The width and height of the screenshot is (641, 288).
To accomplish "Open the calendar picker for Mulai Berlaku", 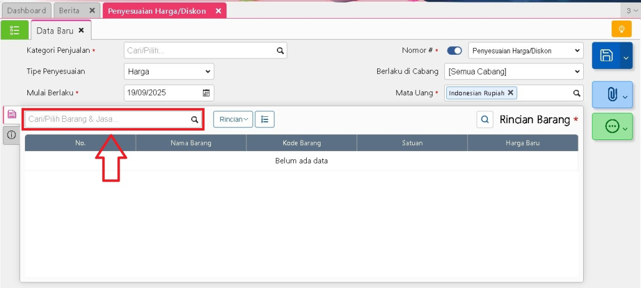I will (x=206, y=93).
